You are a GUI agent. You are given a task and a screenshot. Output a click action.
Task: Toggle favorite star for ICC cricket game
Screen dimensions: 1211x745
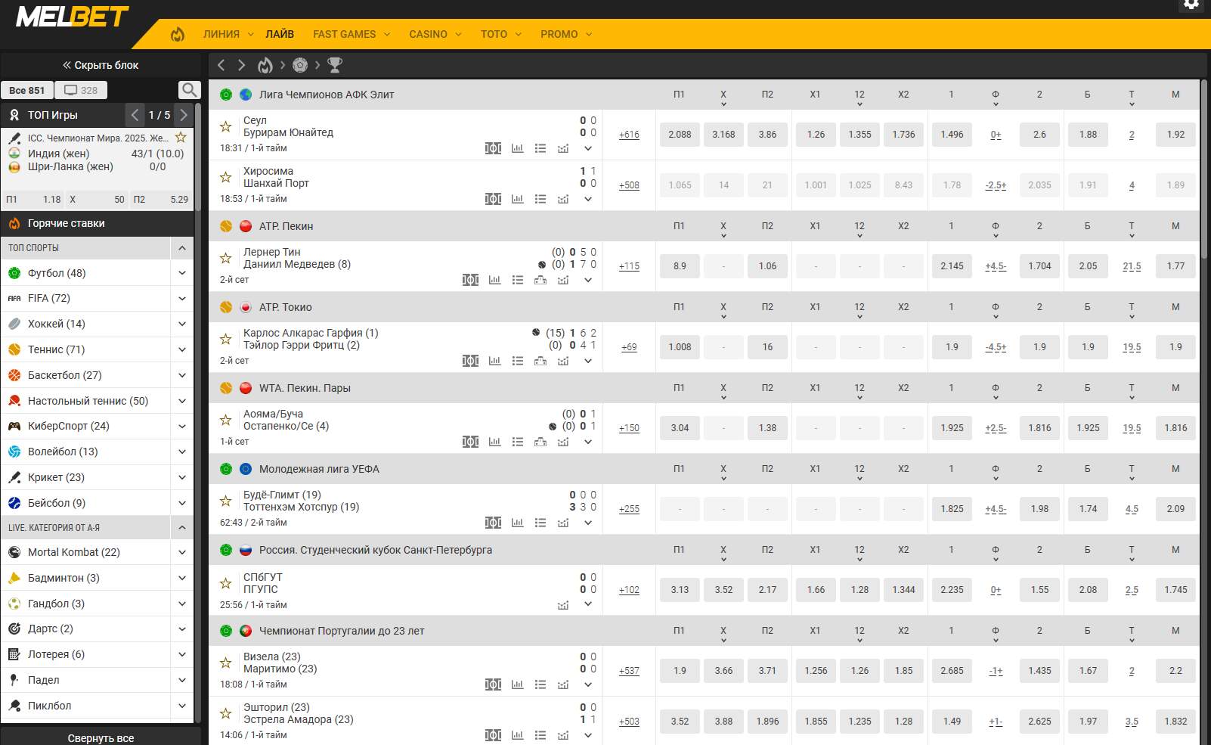click(181, 138)
